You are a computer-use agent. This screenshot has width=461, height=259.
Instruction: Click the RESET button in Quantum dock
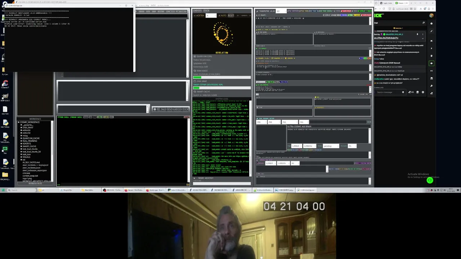click(231, 15)
